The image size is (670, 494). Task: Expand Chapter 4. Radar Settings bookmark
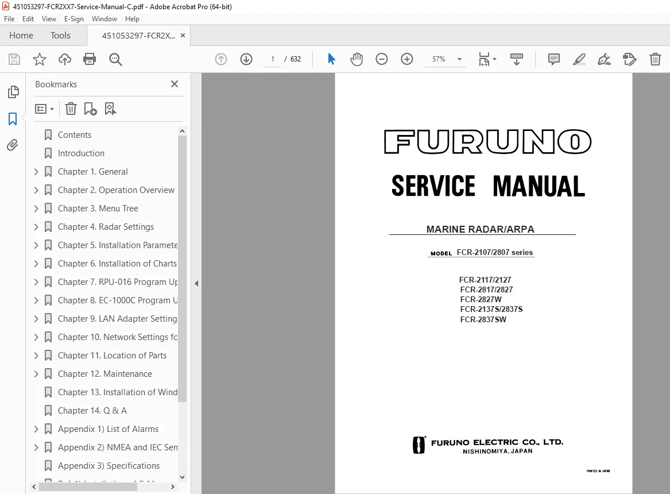[x=36, y=227]
